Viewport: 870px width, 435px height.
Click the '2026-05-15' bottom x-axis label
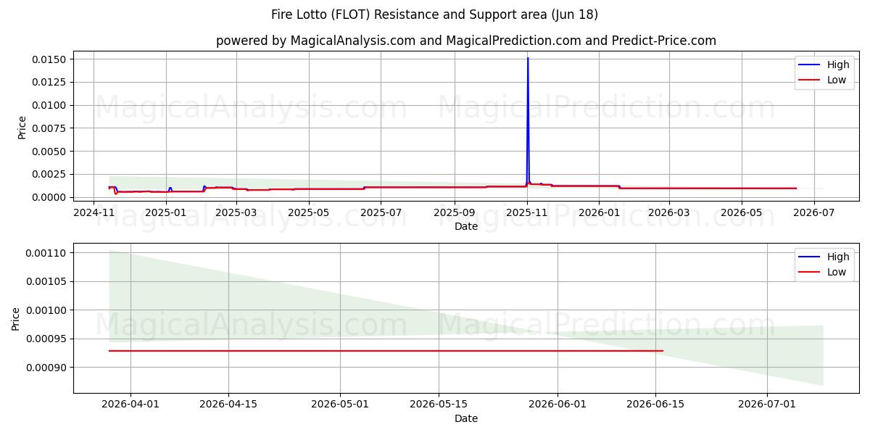click(x=439, y=405)
